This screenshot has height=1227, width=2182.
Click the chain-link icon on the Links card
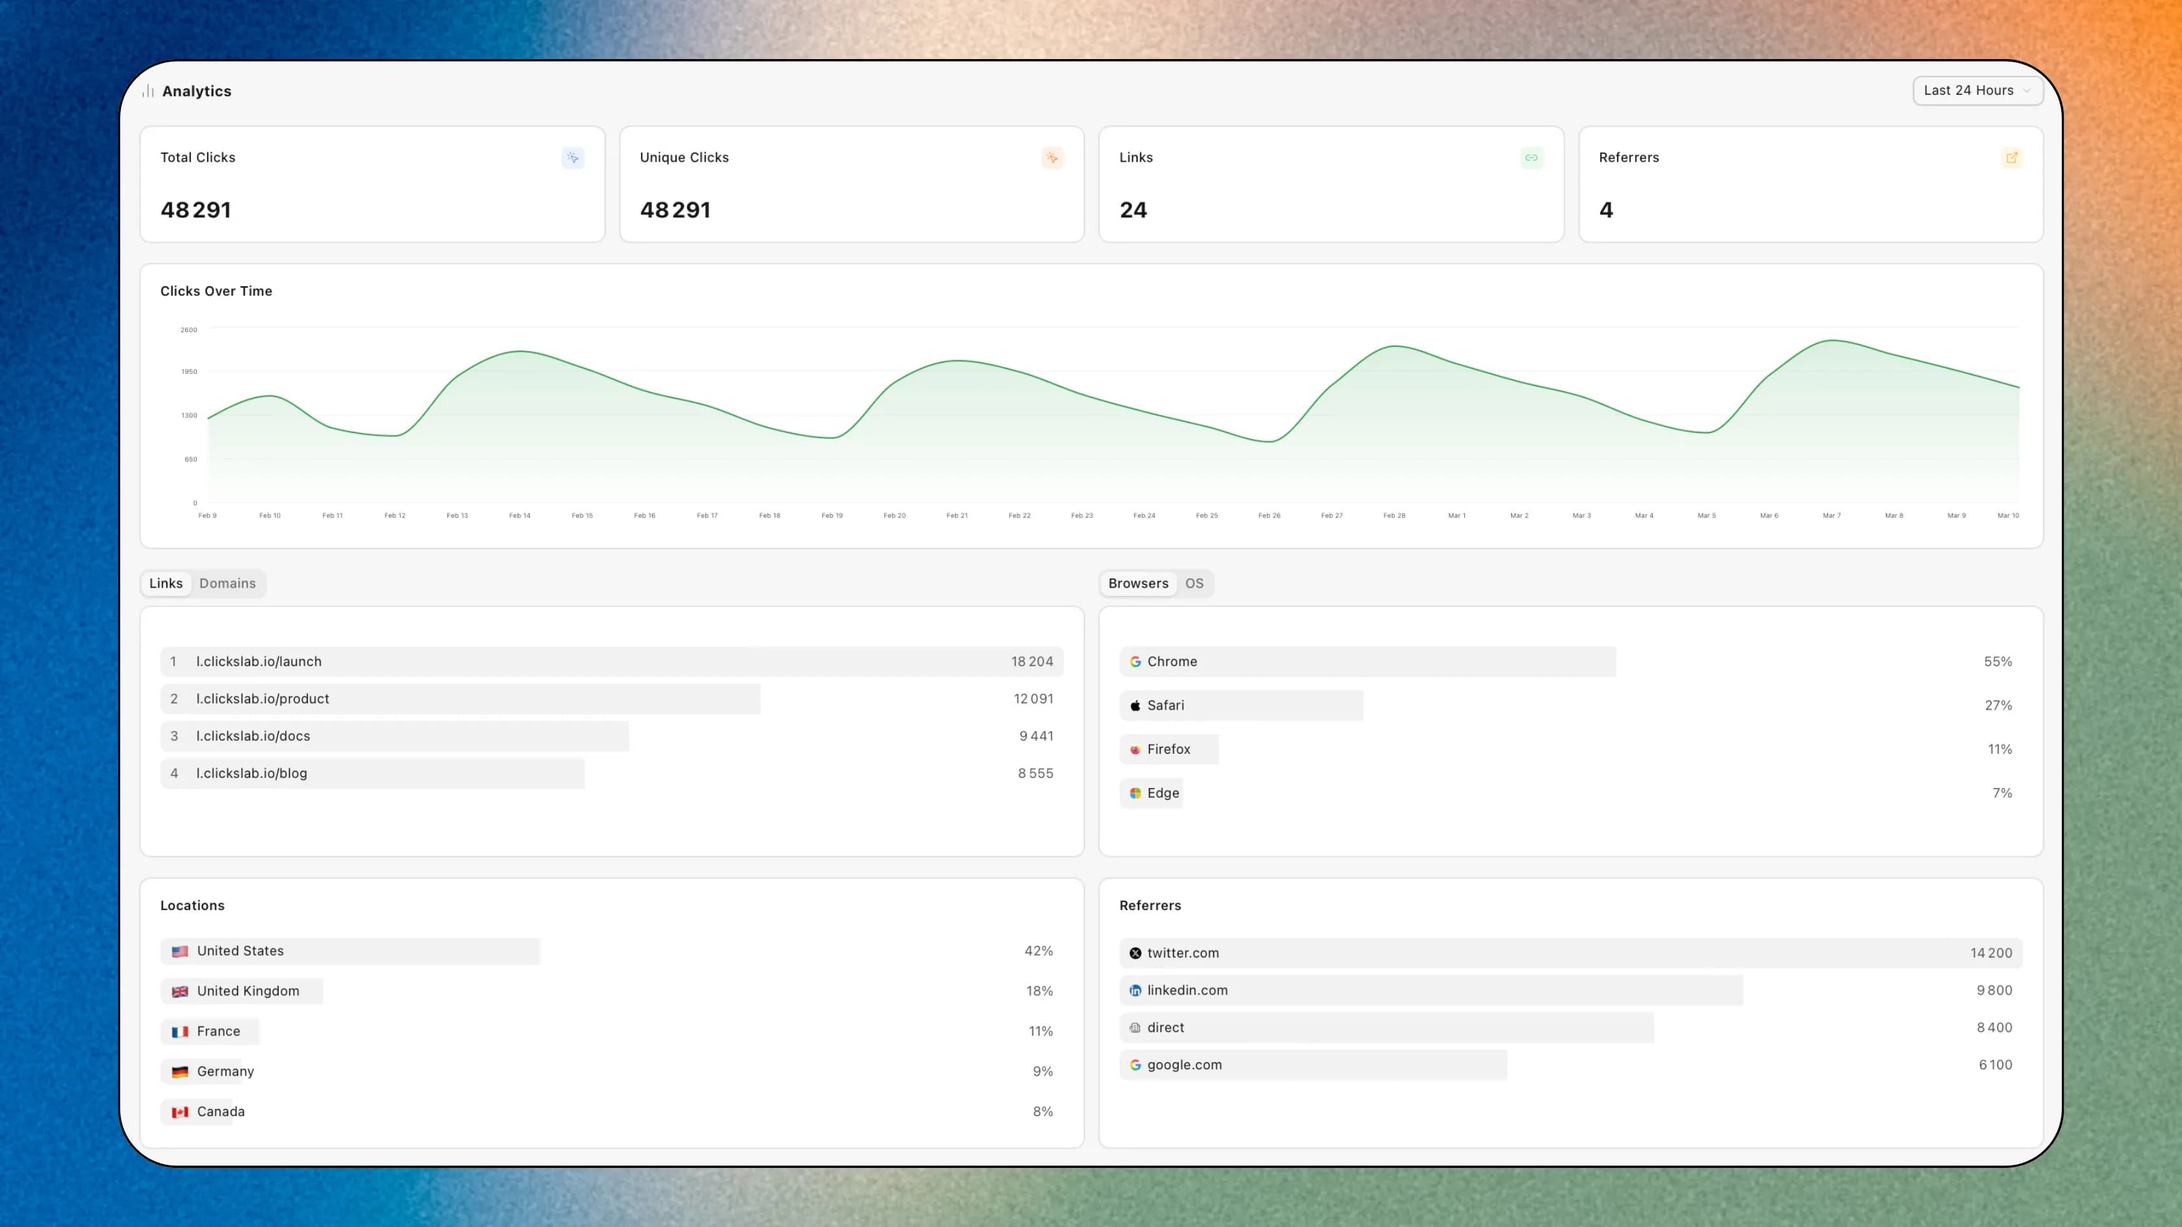(1533, 158)
